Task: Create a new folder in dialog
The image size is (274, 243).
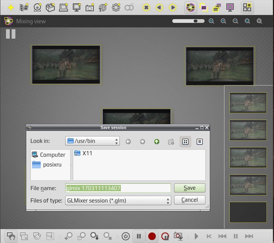Action: tap(171, 142)
